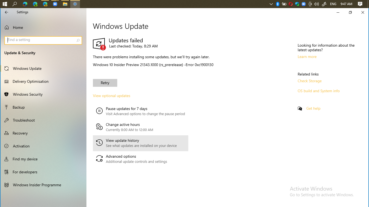Click the Troubleshoot wrench icon
The image size is (369, 207).
pyautogui.click(x=7, y=120)
